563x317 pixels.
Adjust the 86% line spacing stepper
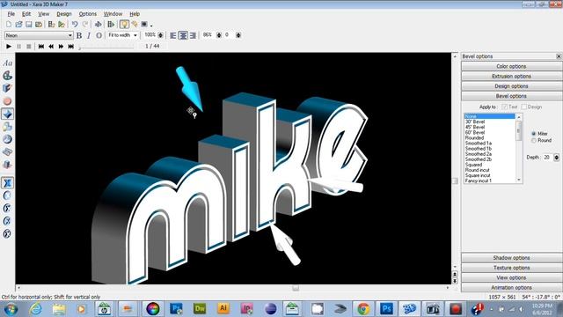tap(219, 35)
